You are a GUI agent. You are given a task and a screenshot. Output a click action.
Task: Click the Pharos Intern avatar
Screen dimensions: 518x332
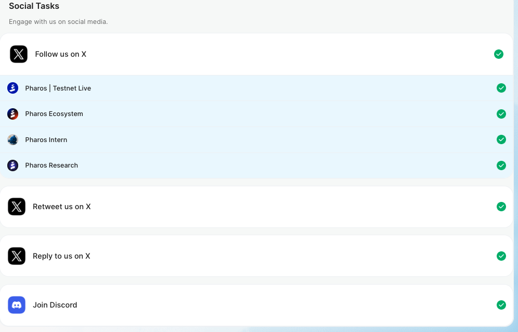(x=13, y=139)
